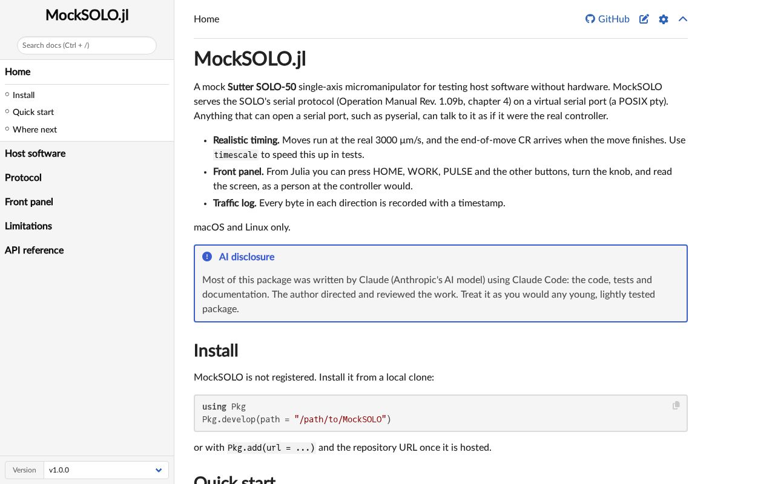Click the "/path/to/MockSOLO" string in code
This screenshot has width=775, height=484.
point(340,419)
